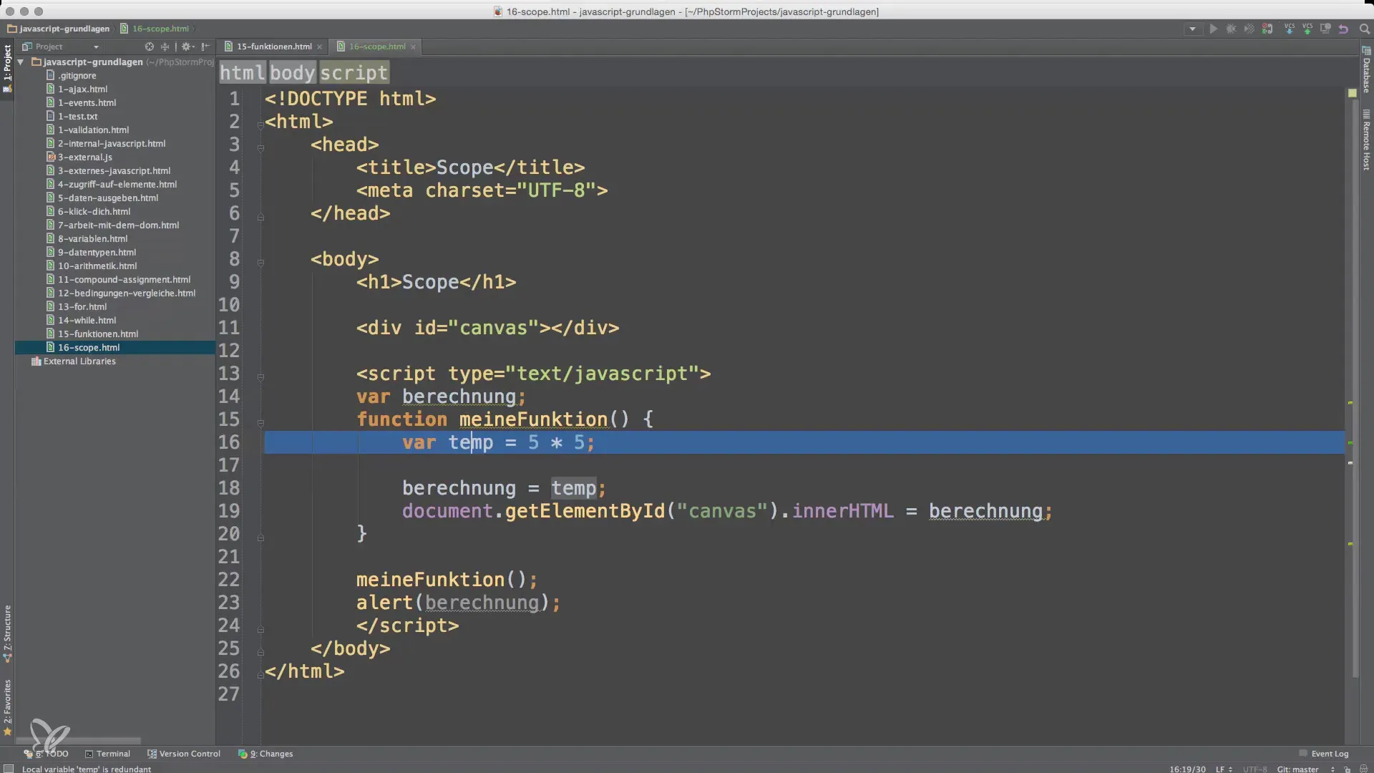The height and width of the screenshot is (773, 1374).
Task: Open the 9: Changes tool window
Action: pos(265,754)
